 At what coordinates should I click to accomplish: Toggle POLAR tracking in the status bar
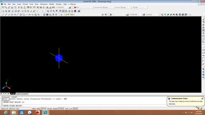(49, 109)
